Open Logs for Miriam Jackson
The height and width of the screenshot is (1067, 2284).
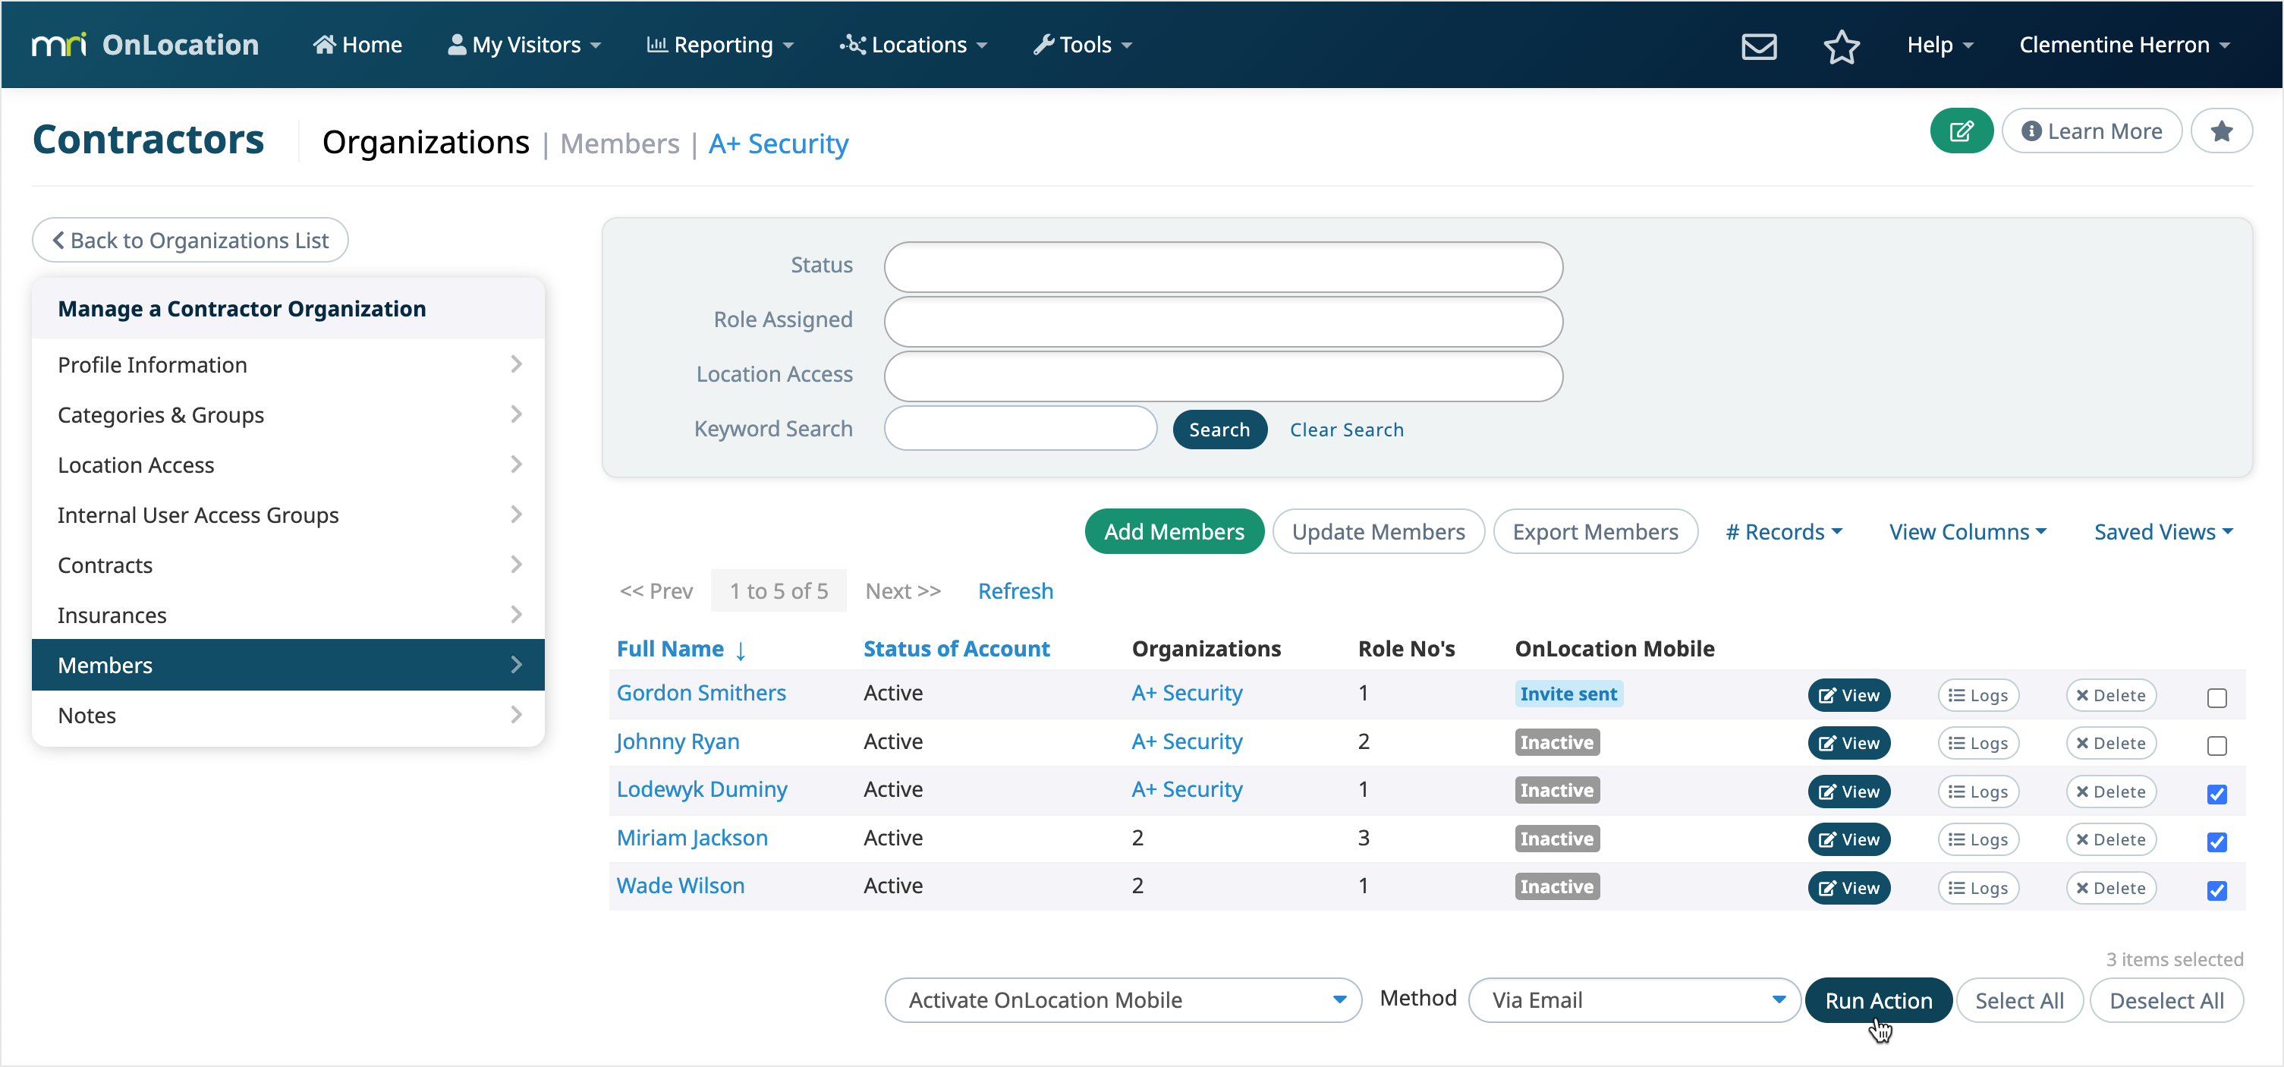click(1978, 839)
